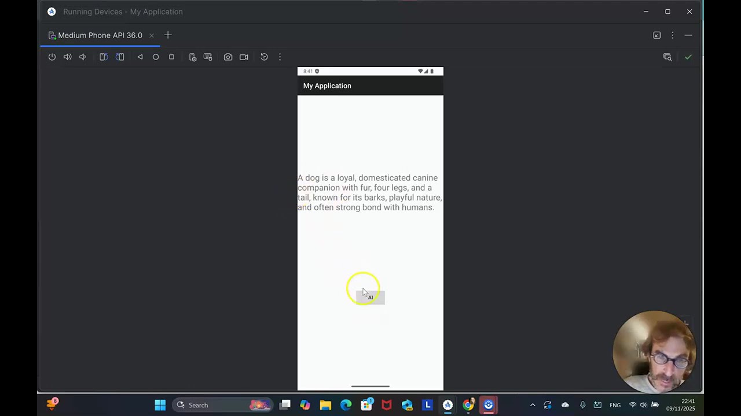Rotate the device left
The image size is (741, 416).
pyautogui.click(x=104, y=57)
